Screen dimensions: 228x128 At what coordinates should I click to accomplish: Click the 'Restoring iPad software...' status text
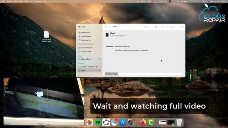pyautogui.click(x=112, y=76)
